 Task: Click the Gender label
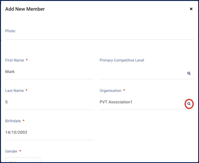[x=12, y=152]
